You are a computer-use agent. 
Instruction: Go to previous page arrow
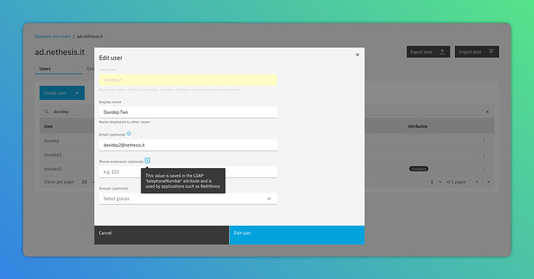click(477, 182)
